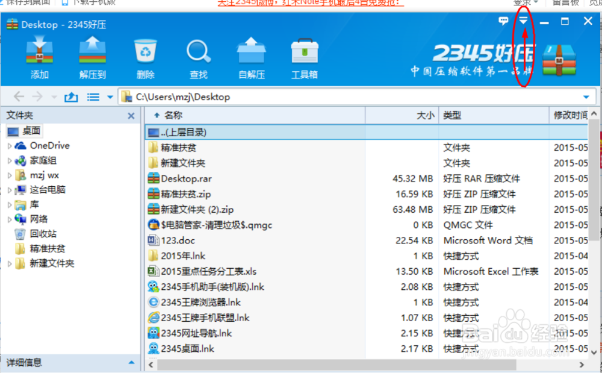Screen dimensions: 602x373
Task: Click the vertical scrollbar down arrow
Action: [x=594, y=353]
